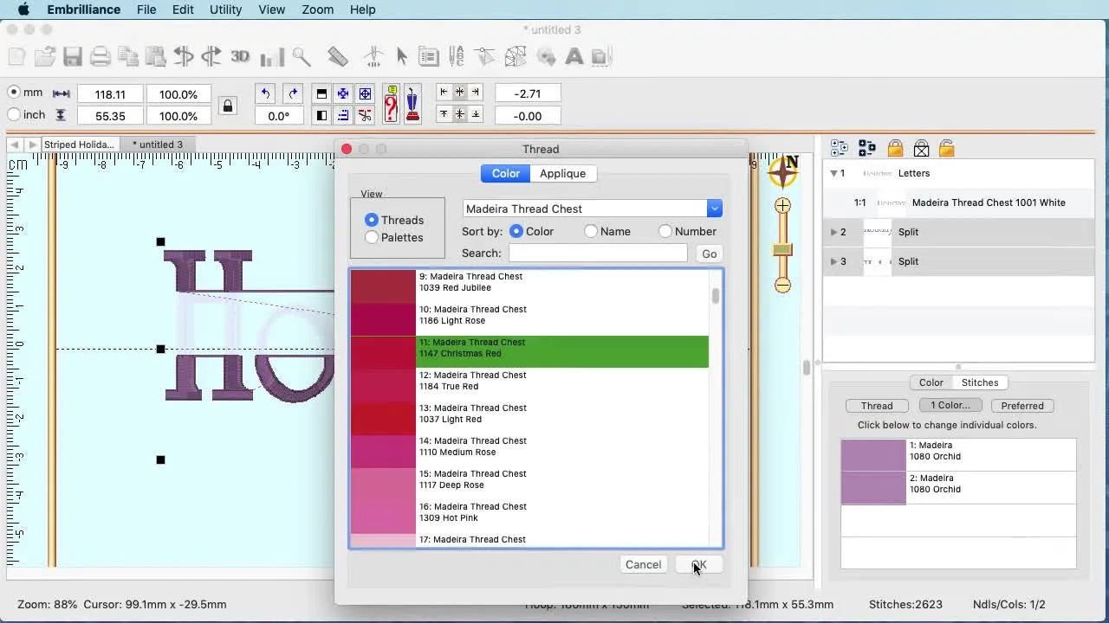Sort threads by Color radio button

click(516, 231)
